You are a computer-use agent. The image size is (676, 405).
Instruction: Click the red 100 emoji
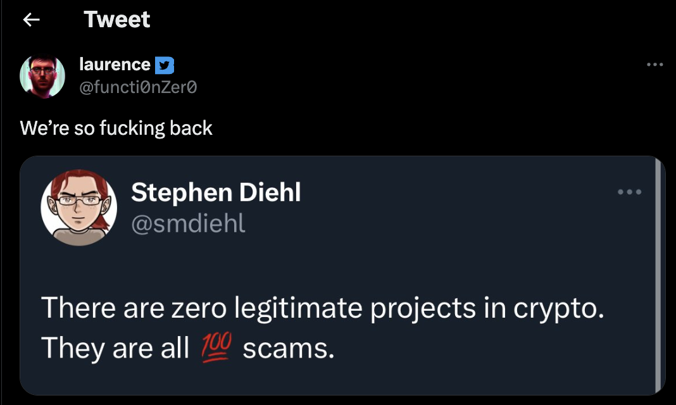216,347
